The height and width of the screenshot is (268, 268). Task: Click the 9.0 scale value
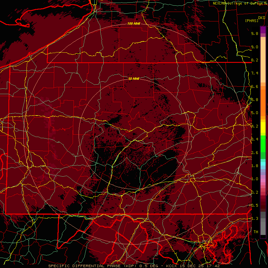tap(255, 47)
